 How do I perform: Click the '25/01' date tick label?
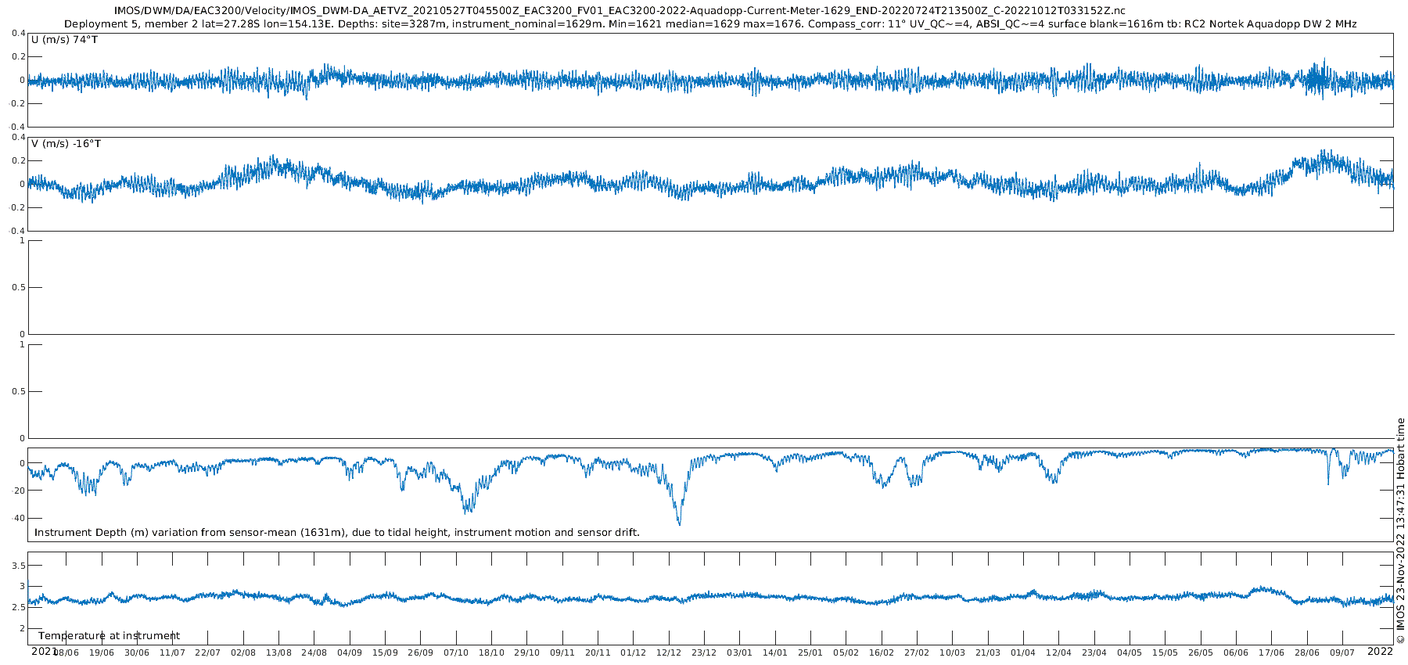[x=810, y=652]
